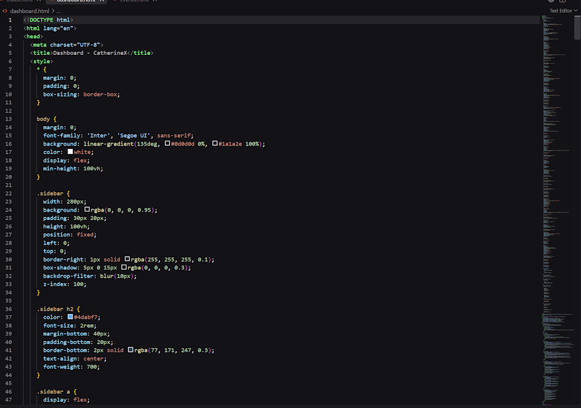Click the '.sidebar {' selector on line 22
This screenshot has width=581, height=408.
point(53,194)
